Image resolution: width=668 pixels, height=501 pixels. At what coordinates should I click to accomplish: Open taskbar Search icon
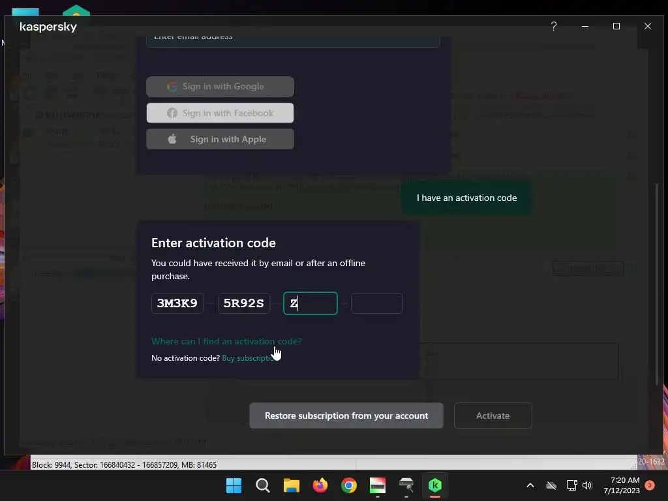point(262,485)
